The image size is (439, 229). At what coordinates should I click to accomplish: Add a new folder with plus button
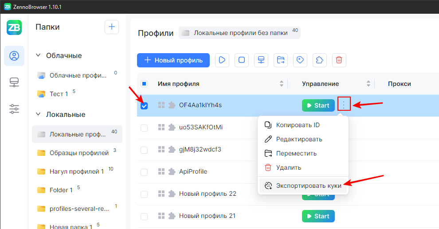tap(112, 27)
